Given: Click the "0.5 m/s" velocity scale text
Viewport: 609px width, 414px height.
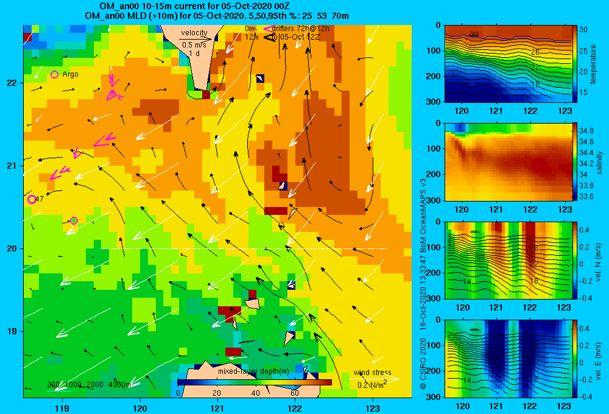Looking at the screenshot, I should point(194,45).
